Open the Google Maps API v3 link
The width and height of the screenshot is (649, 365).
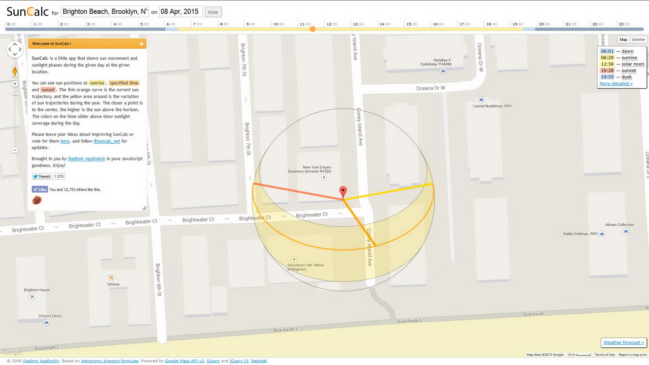coord(184,361)
